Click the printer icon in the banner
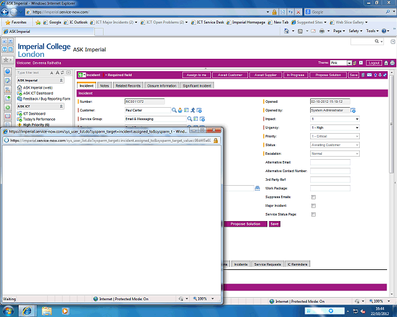The width and height of the screenshot is (397, 317). 392,63
